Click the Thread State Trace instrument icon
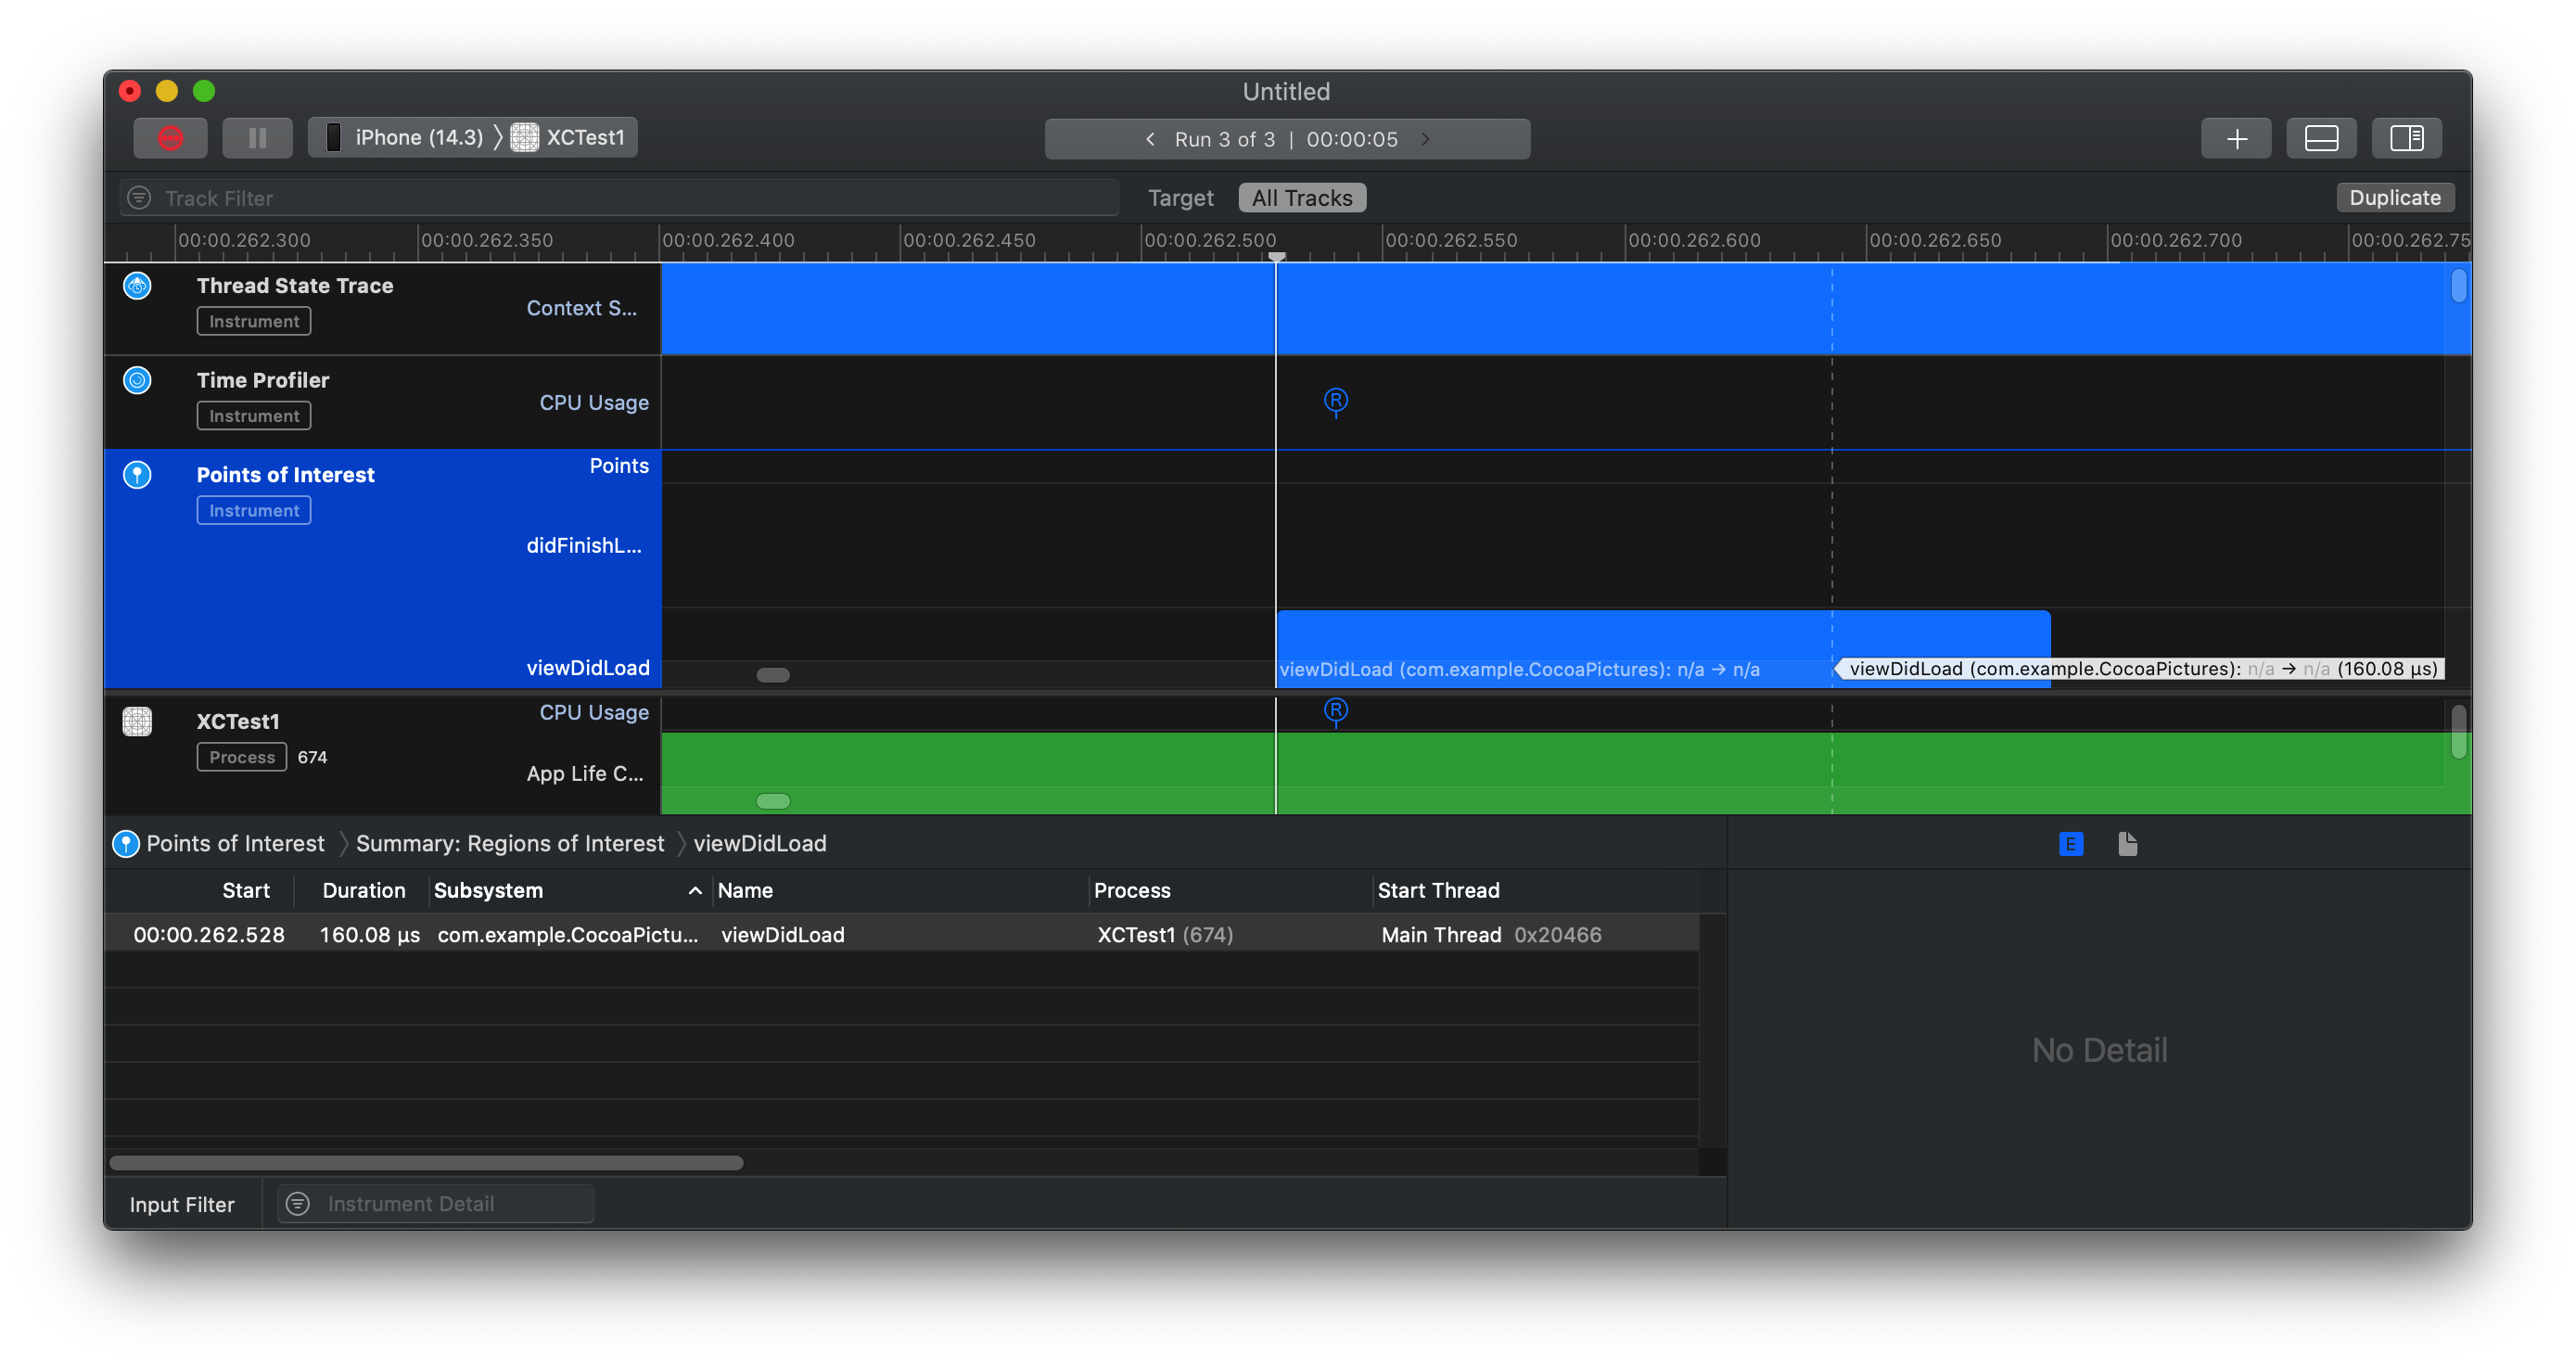Screen dimensions: 2576x1367 click(x=137, y=285)
